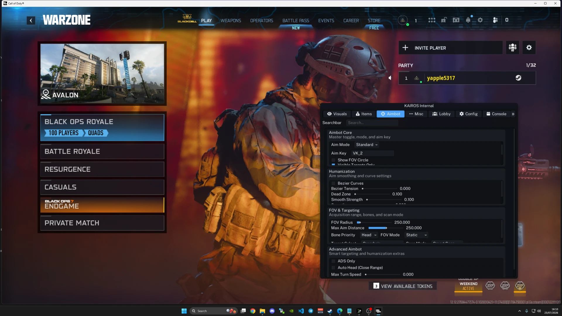Select the PRIVATE MATCH mode
This screenshot has width=562, height=316.
tap(102, 223)
